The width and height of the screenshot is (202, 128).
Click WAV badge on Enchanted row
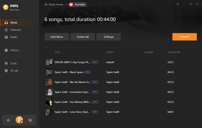(x=95, y=92)
